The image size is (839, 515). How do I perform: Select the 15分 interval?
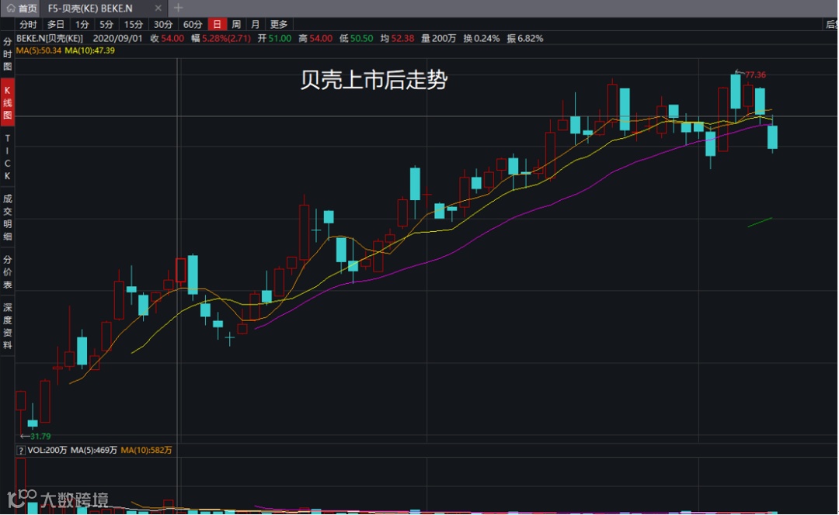coord(134,25)
